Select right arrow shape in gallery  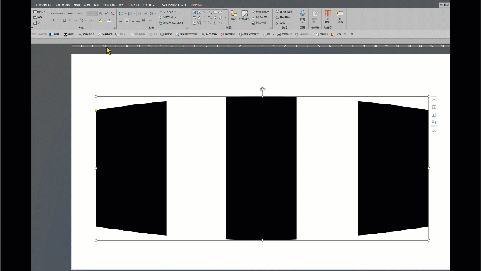215,17
